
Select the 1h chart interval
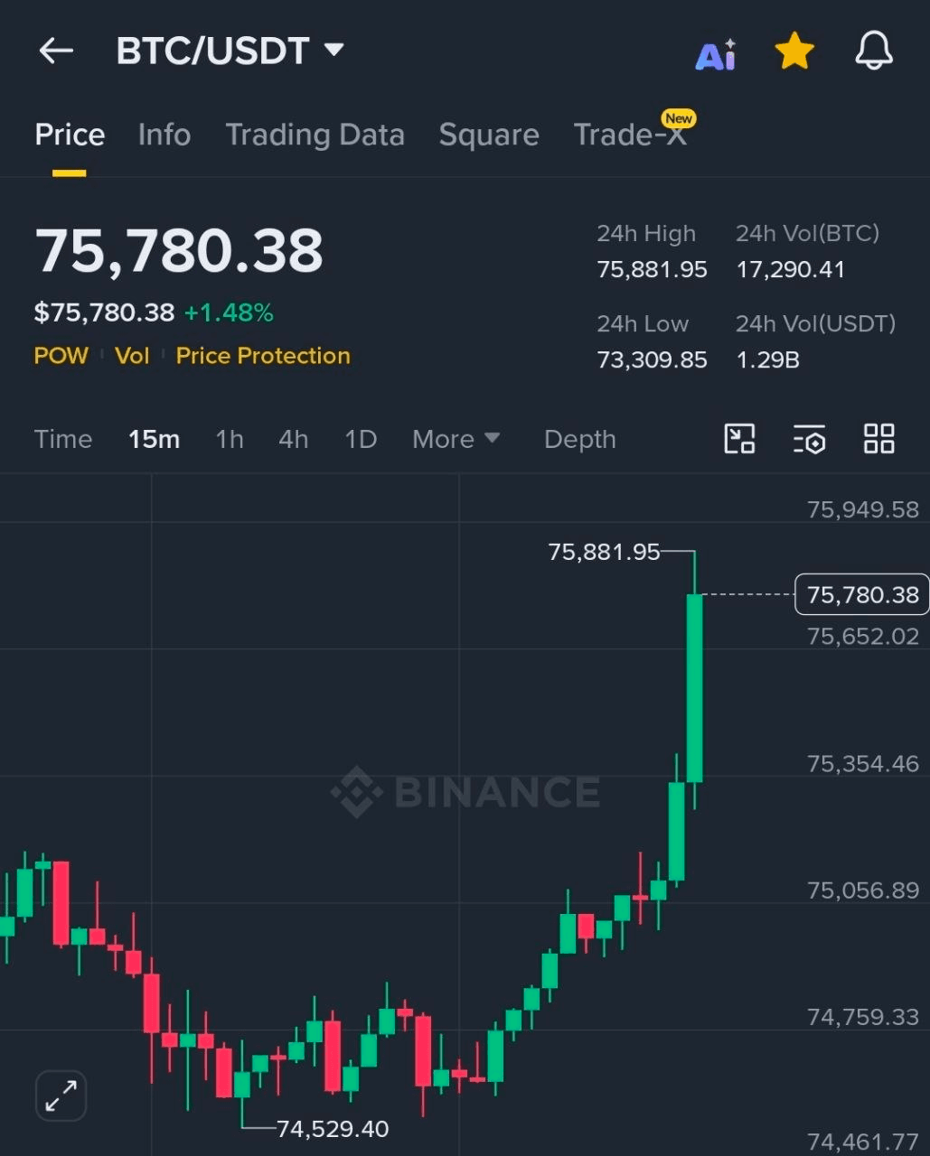tap(230, 439)
